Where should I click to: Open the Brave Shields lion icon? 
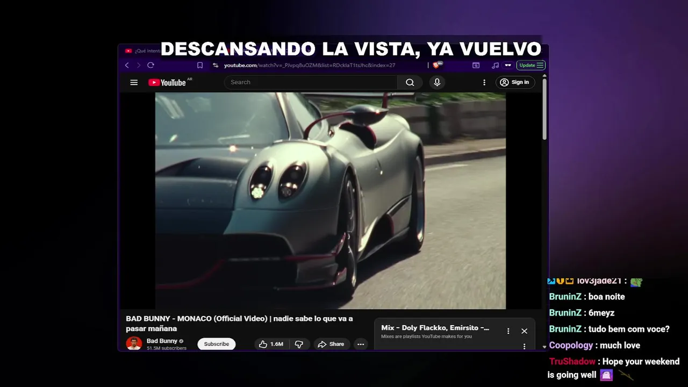[436, 65]
